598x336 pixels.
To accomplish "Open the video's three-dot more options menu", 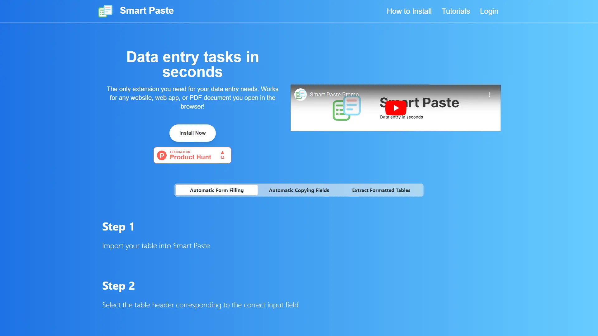I will pos(489,95).
